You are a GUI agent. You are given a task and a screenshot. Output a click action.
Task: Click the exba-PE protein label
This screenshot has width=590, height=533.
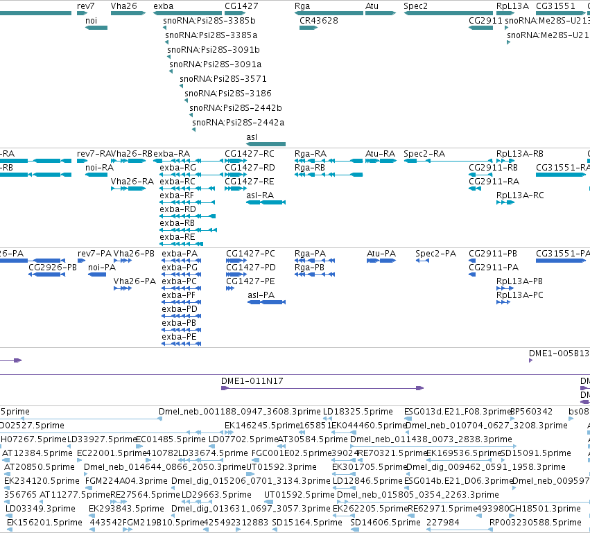[179, 337]
